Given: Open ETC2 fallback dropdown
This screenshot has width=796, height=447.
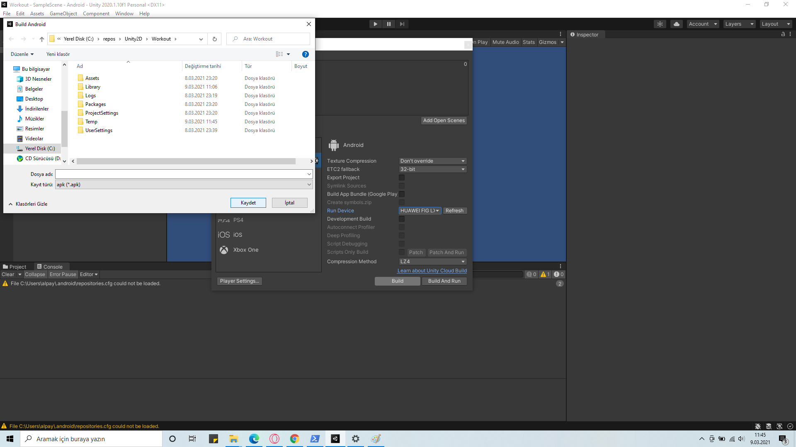Looking at the screenshot, I should pyautogui.click(x=433, y=169).
